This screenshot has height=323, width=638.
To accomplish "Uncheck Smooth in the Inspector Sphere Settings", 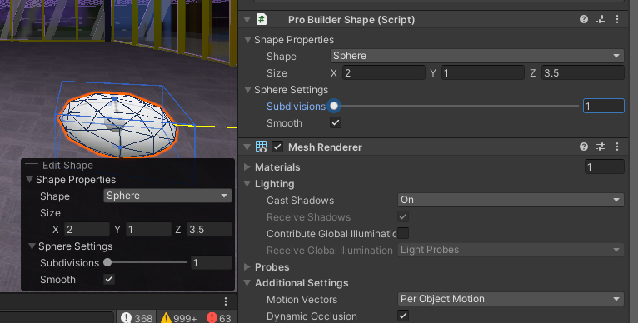I will (x=336, y=122).
